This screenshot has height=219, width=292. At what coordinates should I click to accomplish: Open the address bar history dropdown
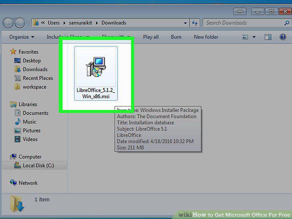pyautogui.click(x=185, y=23)
